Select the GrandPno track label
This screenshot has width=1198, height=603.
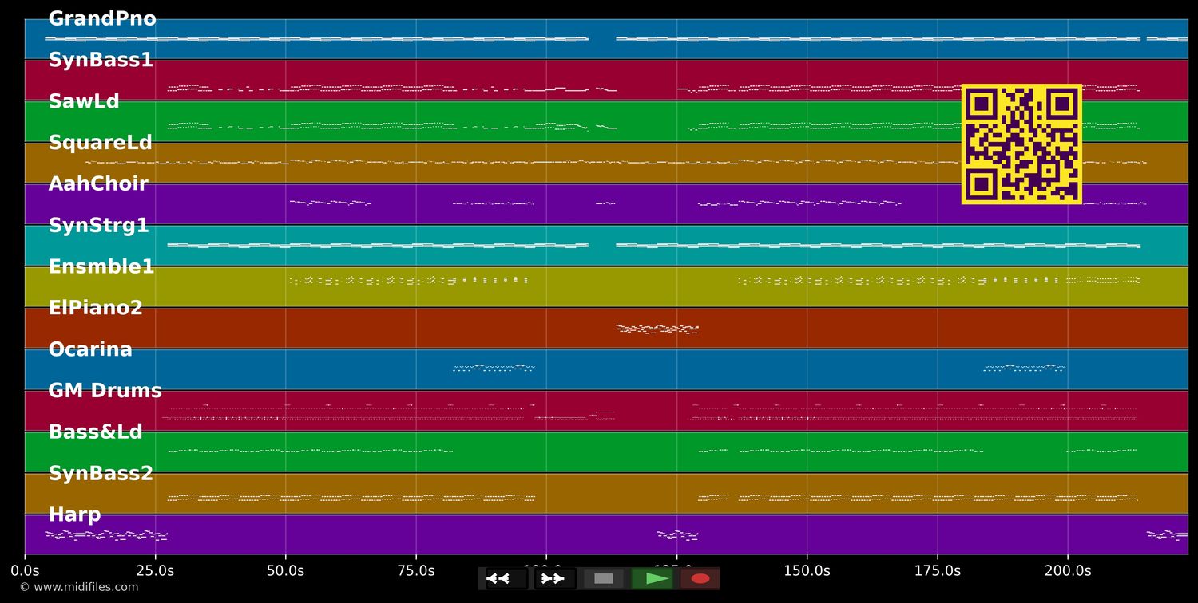102,18
